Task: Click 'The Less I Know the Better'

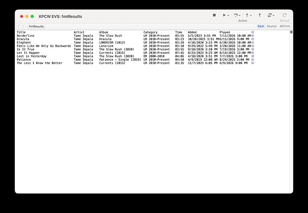Action: coord(39,63)
